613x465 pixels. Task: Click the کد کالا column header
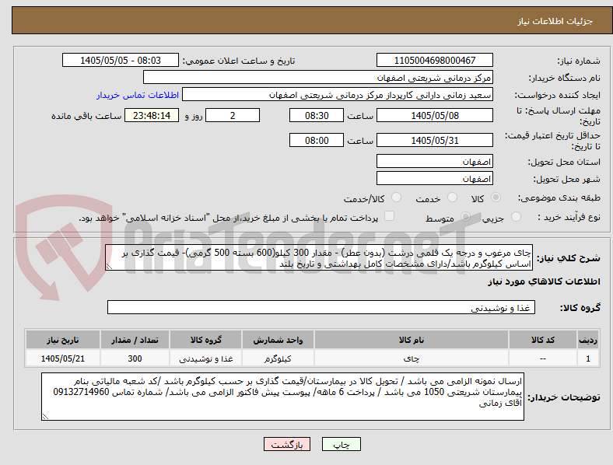tap(543, 340)
